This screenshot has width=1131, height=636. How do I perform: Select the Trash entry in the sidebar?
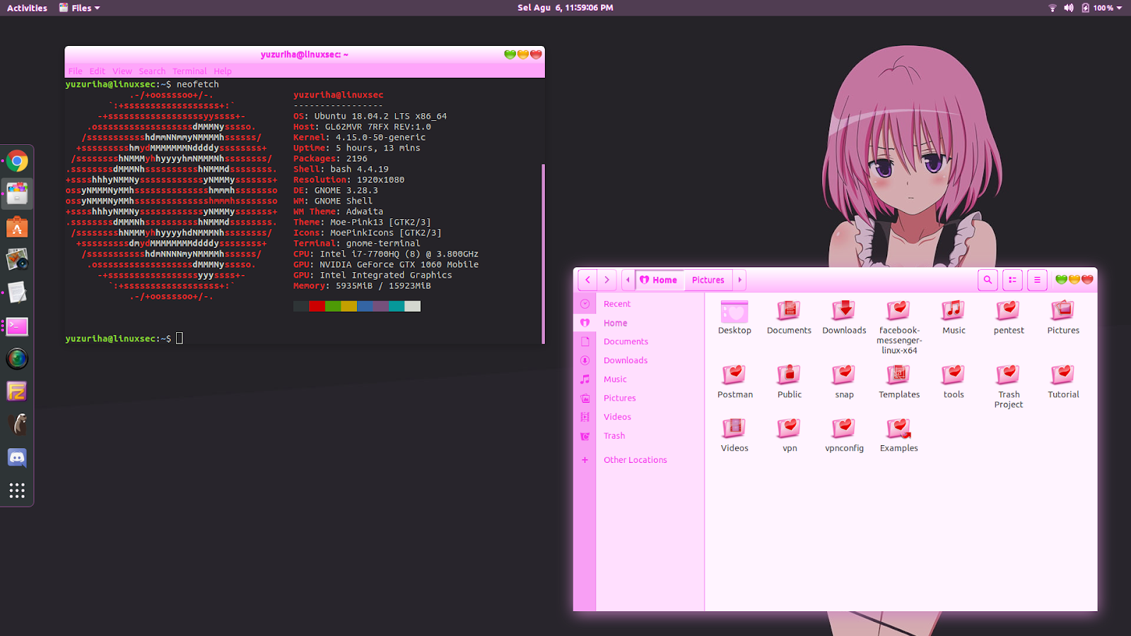tap(614, 435)
